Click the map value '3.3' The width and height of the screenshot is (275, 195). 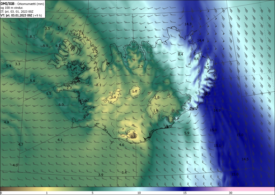[18, 64]
